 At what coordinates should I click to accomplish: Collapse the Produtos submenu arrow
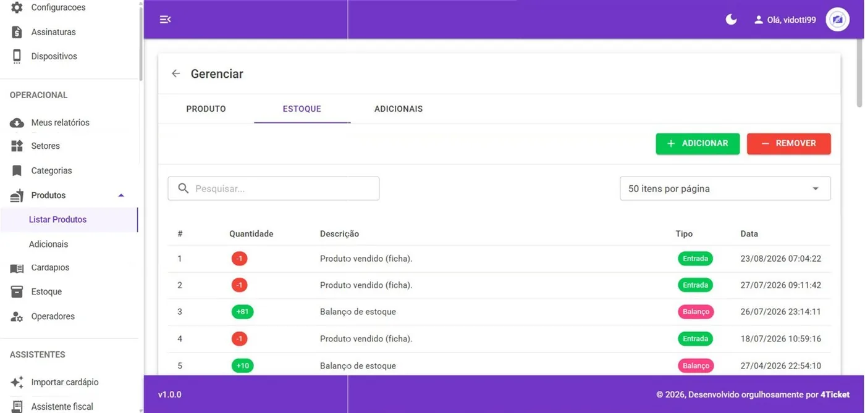(x=121, y=195)
